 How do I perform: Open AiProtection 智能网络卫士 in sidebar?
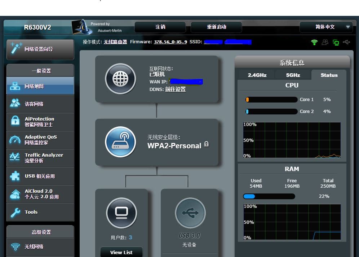click(40, 122)
